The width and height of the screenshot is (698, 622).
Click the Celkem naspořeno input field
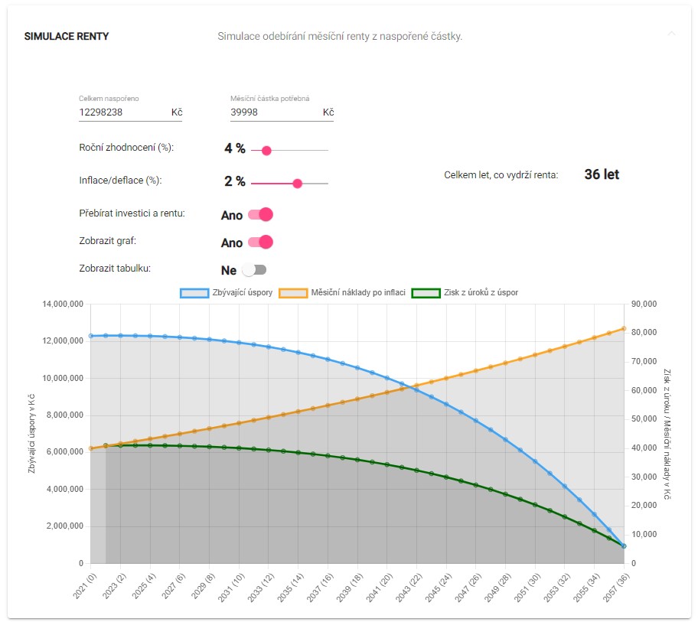click(122, 112)
